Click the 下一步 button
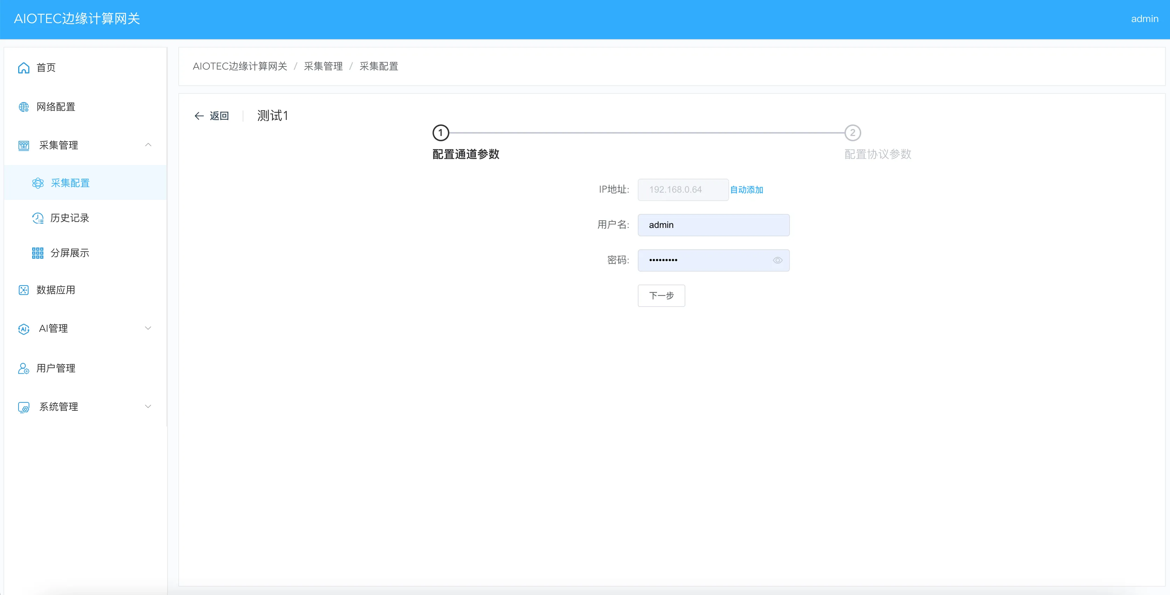This screenshot has height=595, width=1170. click(661, 296)
